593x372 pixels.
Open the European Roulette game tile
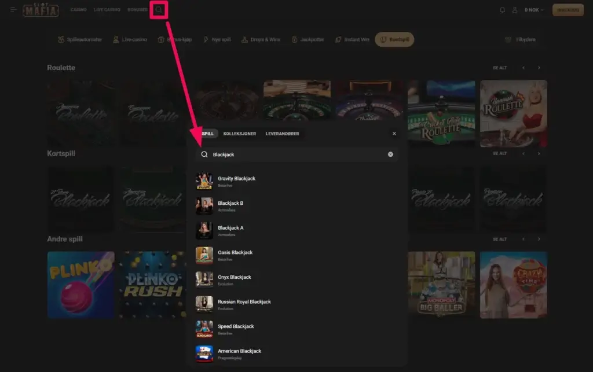click(x=153, y=113)
